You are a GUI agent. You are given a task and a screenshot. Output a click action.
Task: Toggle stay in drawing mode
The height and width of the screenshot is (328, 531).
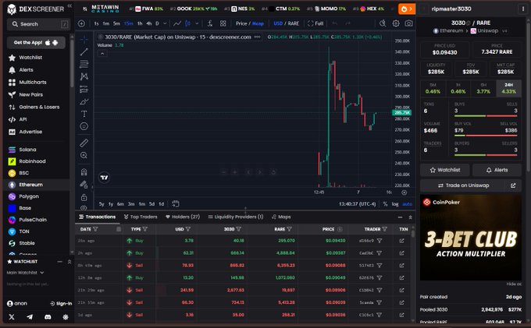[84, 185]
